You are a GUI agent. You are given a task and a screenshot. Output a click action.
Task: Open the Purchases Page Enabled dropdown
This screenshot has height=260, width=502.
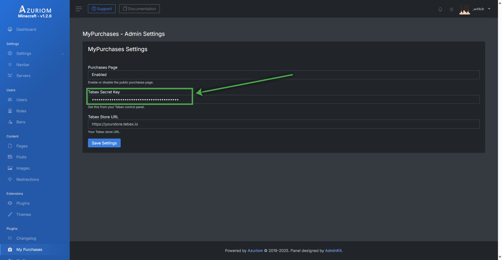click(x=283, y=75)
